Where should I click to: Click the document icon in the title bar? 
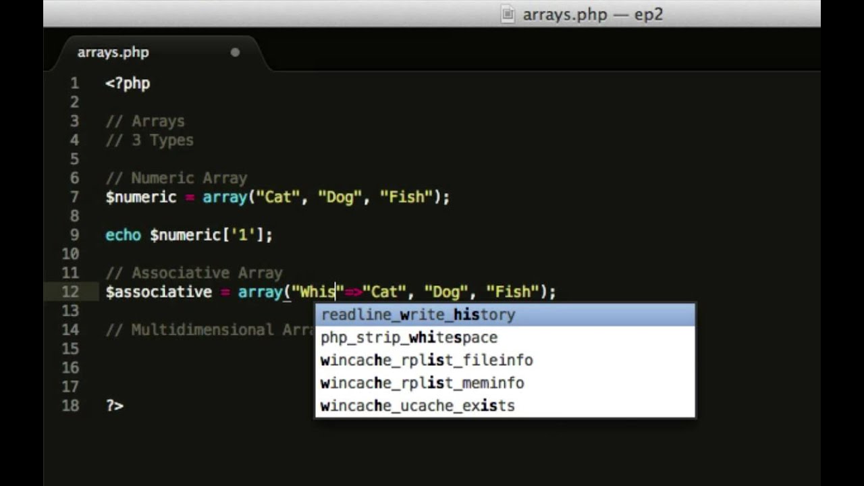click(x=508, y=14)
